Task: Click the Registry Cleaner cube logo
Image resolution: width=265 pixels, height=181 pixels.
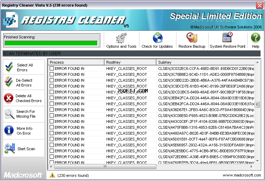Action: point(10,20)
